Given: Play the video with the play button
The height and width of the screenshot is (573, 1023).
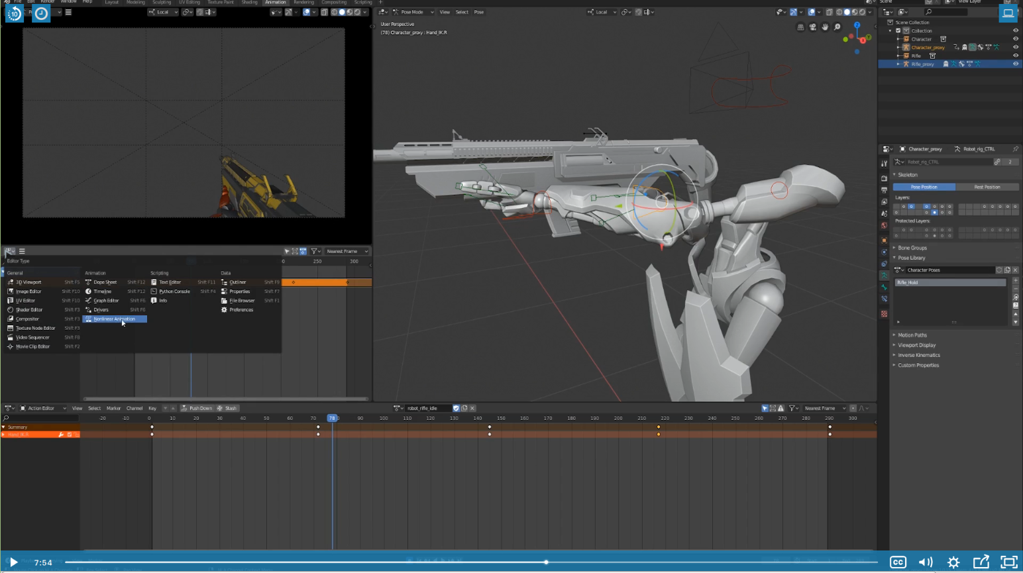Looking at the screenshot, I should [13, 562].
